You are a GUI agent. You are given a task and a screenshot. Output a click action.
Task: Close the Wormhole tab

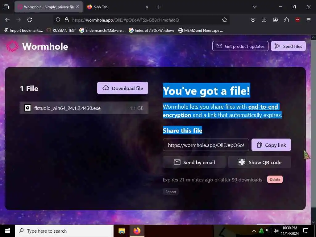coord(77,7)
